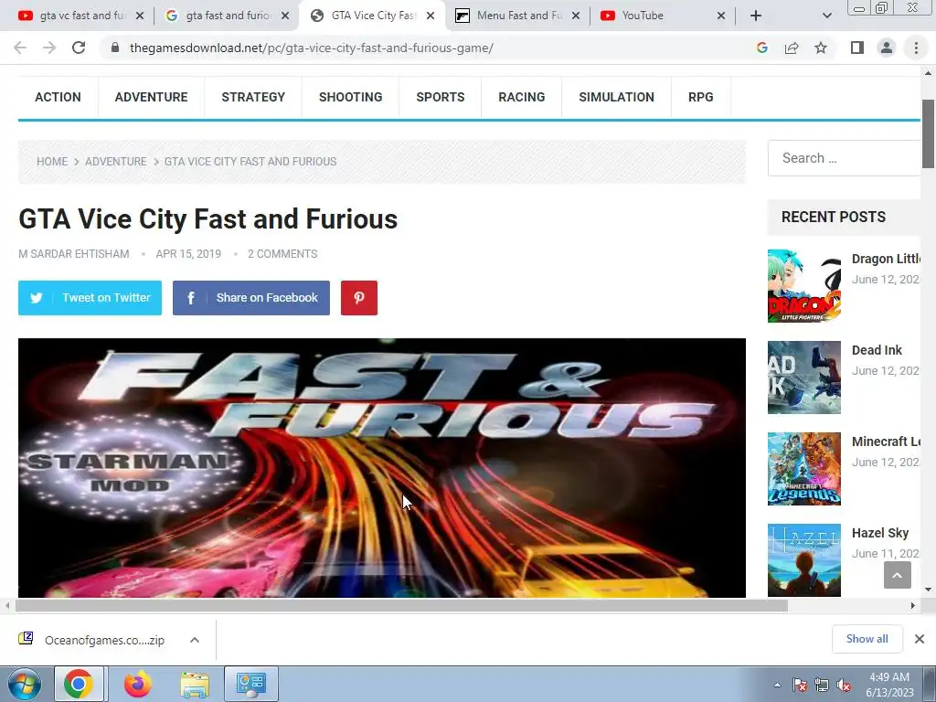Viewport: 936px width, 702px height.
Task: Click the red Pinterest share icon
Action: tap(358, 298)
